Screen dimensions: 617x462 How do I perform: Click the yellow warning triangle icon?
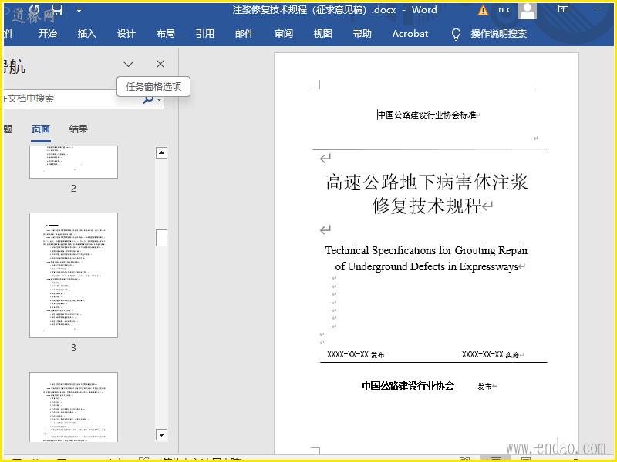point(483,10)
